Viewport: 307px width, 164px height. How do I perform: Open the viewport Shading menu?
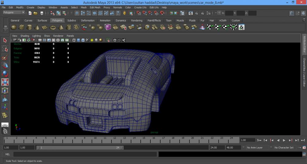tap(25, 36)
